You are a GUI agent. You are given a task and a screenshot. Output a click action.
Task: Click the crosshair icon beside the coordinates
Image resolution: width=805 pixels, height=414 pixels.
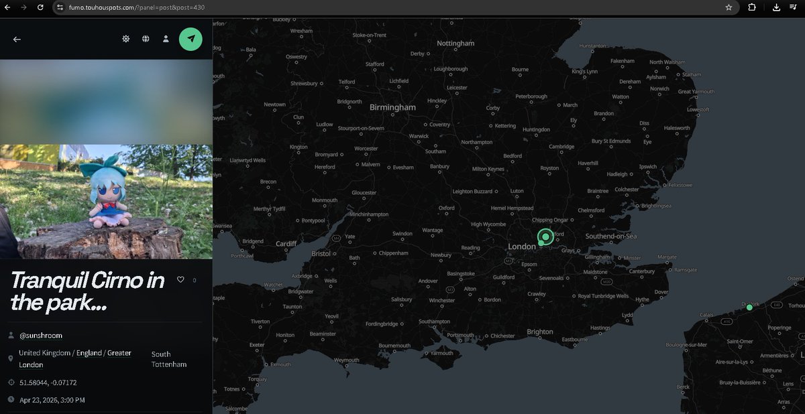11,383
